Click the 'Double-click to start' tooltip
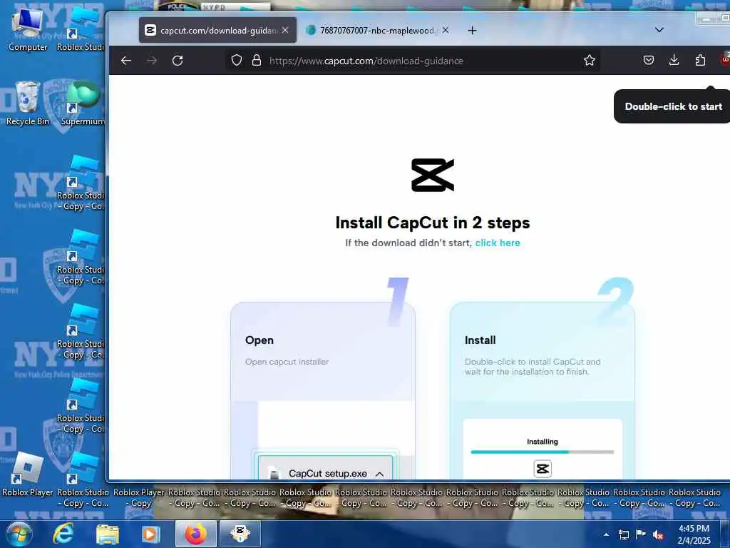Viewport: 730px width, 548px height. (673, 106)
